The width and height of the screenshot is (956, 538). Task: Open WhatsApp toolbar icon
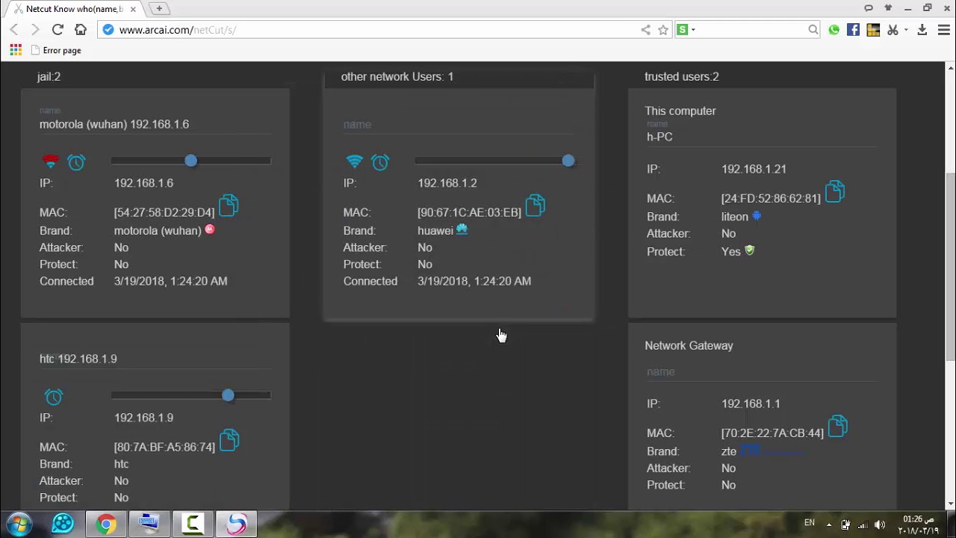[x=834, y=30]
